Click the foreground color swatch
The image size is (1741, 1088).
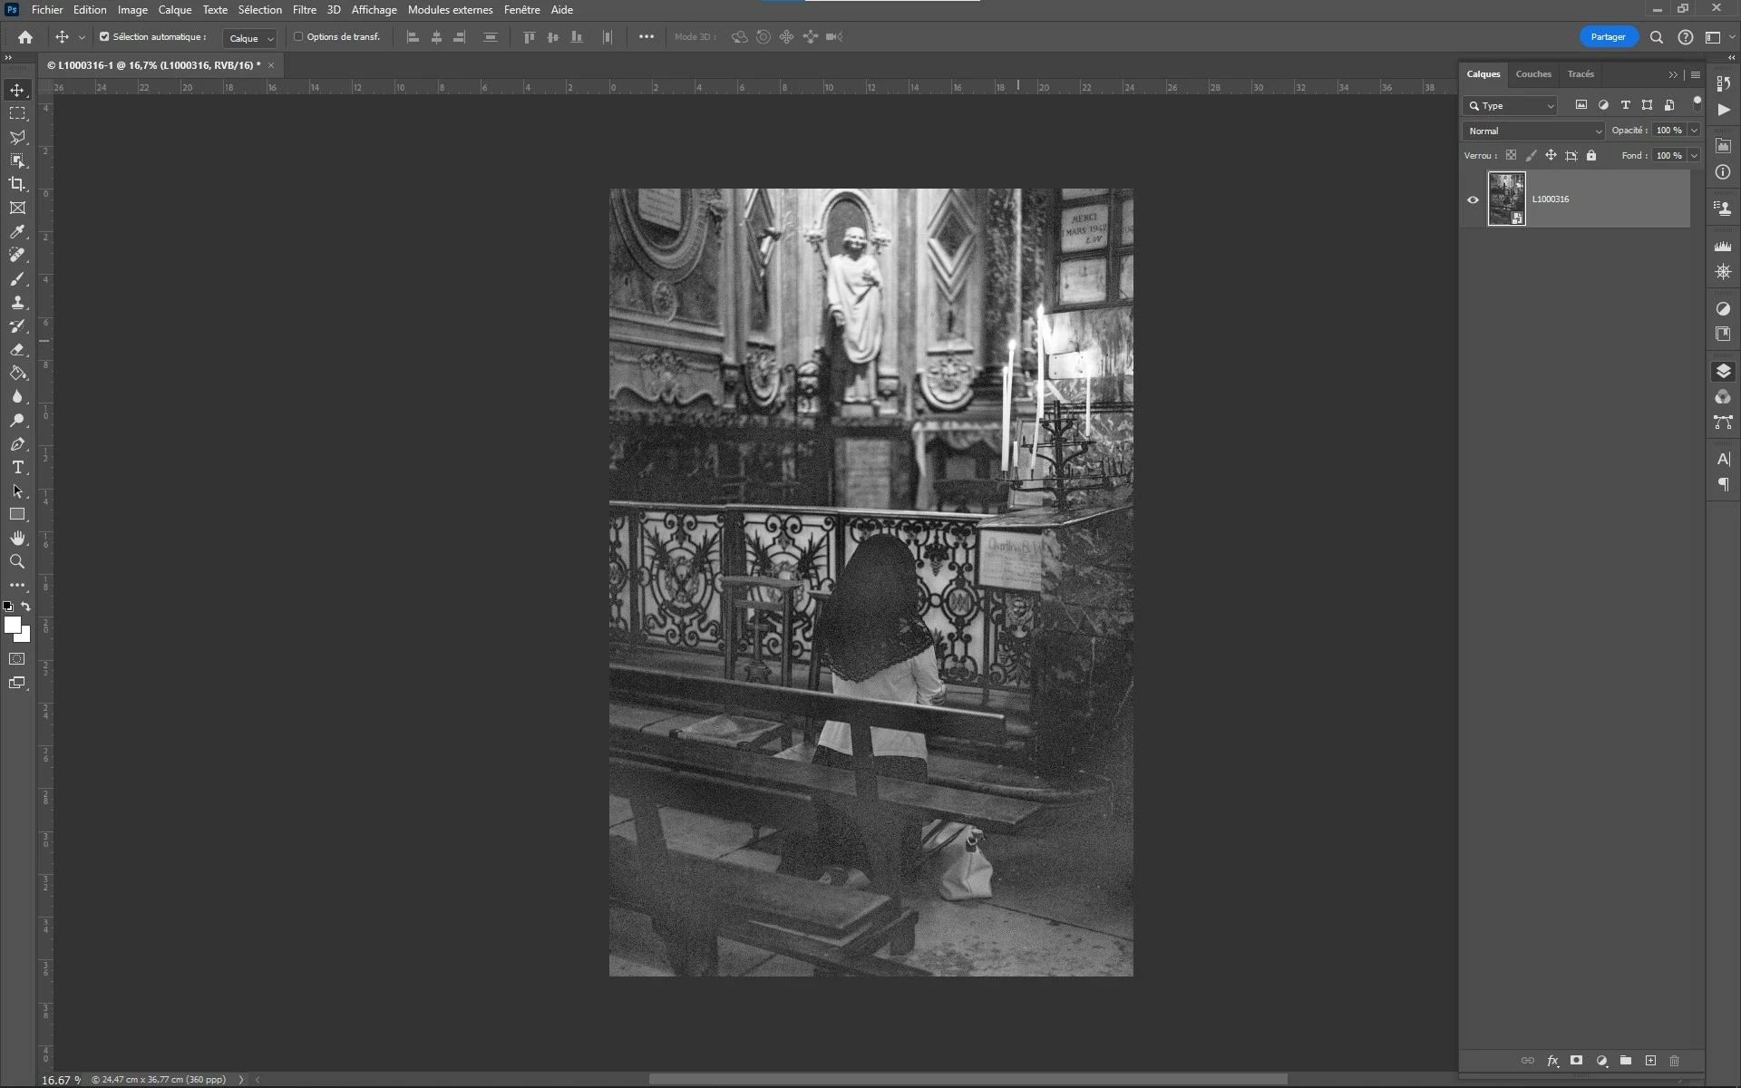pyautogui.click(x=12, y=625)
